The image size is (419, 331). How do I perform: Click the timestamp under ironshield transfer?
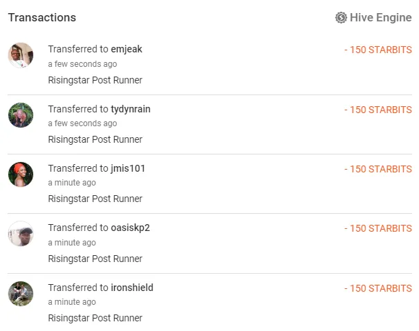click(x=72, y=302)
